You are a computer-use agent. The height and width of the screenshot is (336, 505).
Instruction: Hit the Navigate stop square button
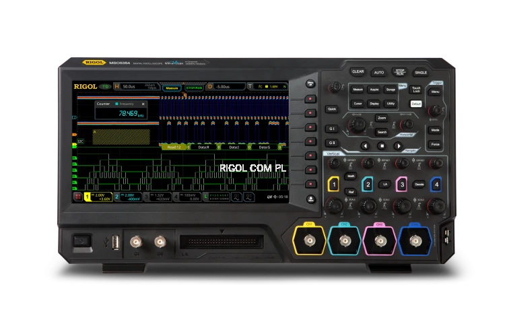(382, 146)
